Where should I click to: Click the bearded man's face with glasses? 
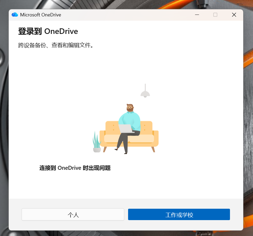[x=130, y=108]
